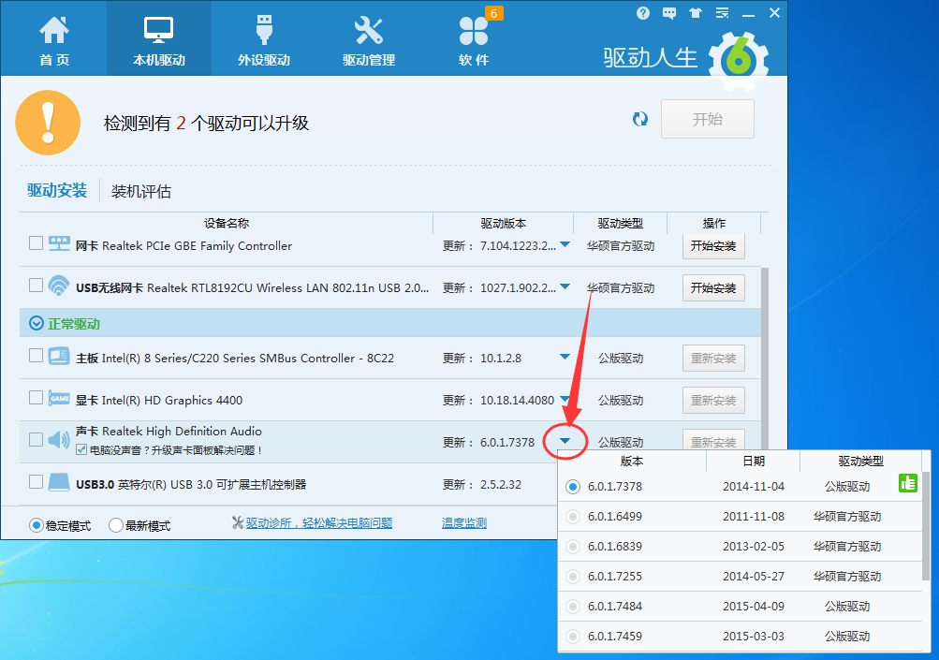Open the 温度监测 temperature monitor link
The image size is (939, 660).
tap(462, 522)
